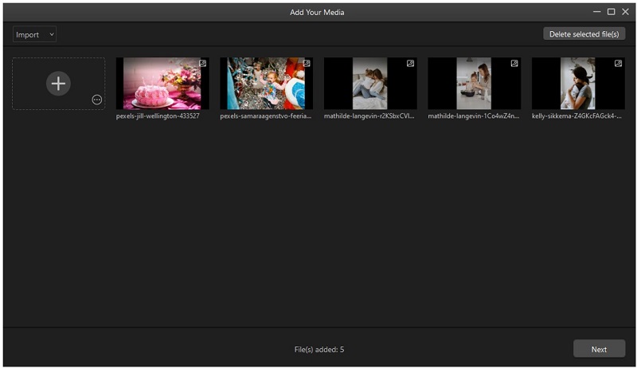Click image type icon on pexels-samaraagenstvo thumbnail
Image resolution: width=637 pixels, height=368 pixels.
[307, 64]
